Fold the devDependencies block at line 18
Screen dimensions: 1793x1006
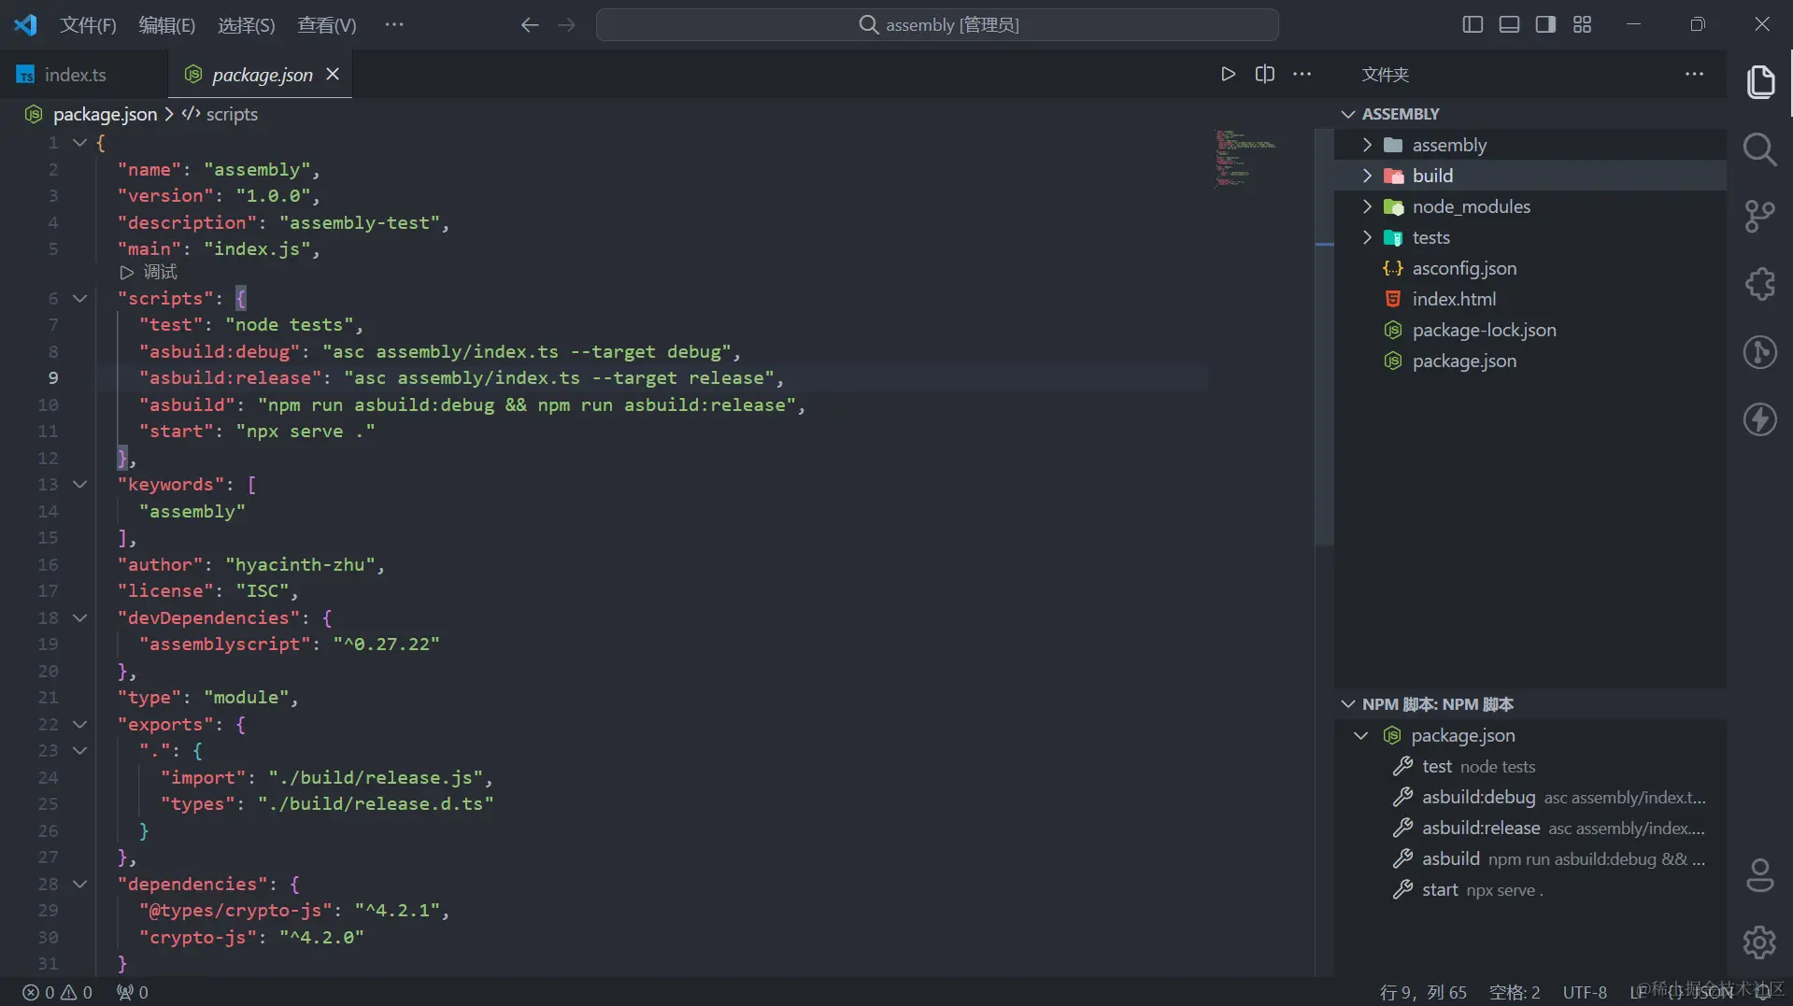pyautogui.click(x=80, y=617)
